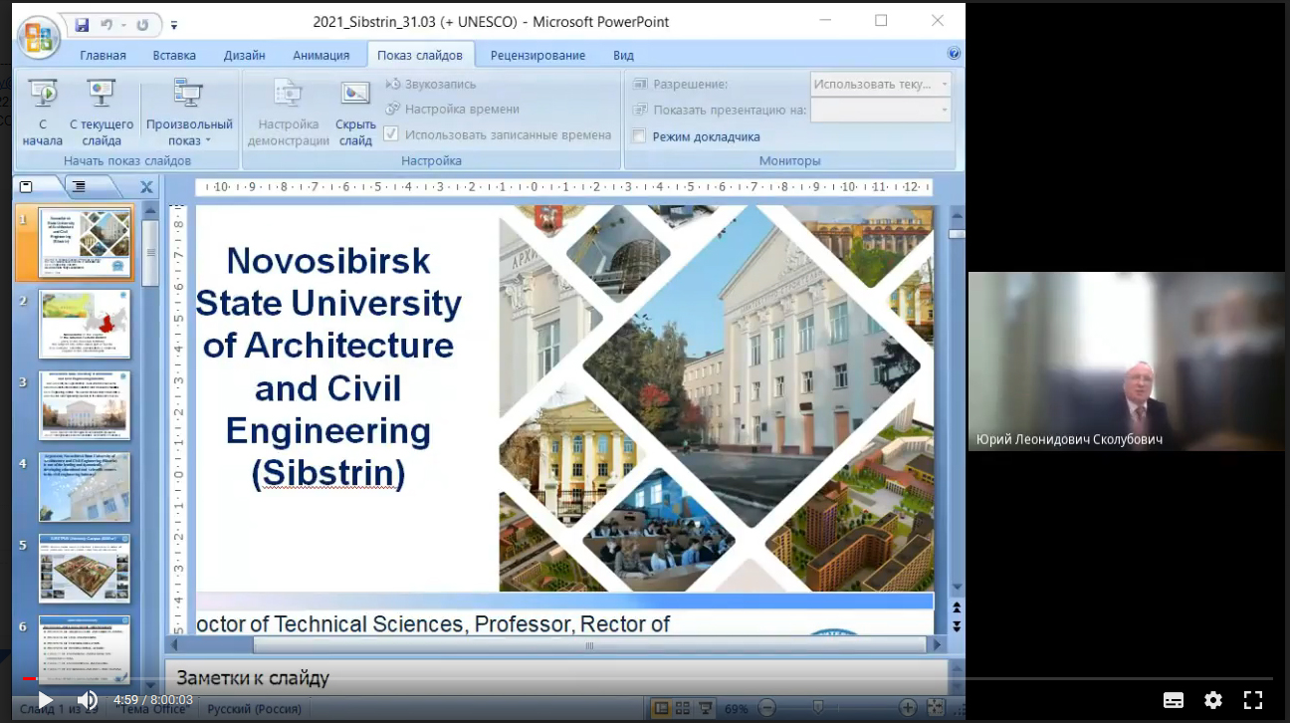Viewport: 1290px width, 723px height.
Task: Start slideshow from the beginning
Action: [x=43, y=113]
